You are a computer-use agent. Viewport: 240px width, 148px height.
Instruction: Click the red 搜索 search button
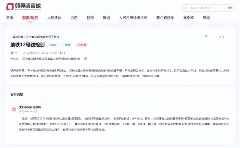(230, 7)
